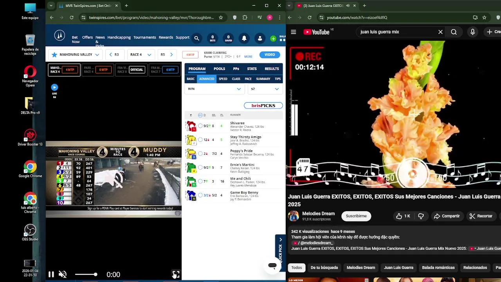Select the radio button for Poppy's Pride
The height and width of the screenshot is (282, 501).
click(200, 154)
